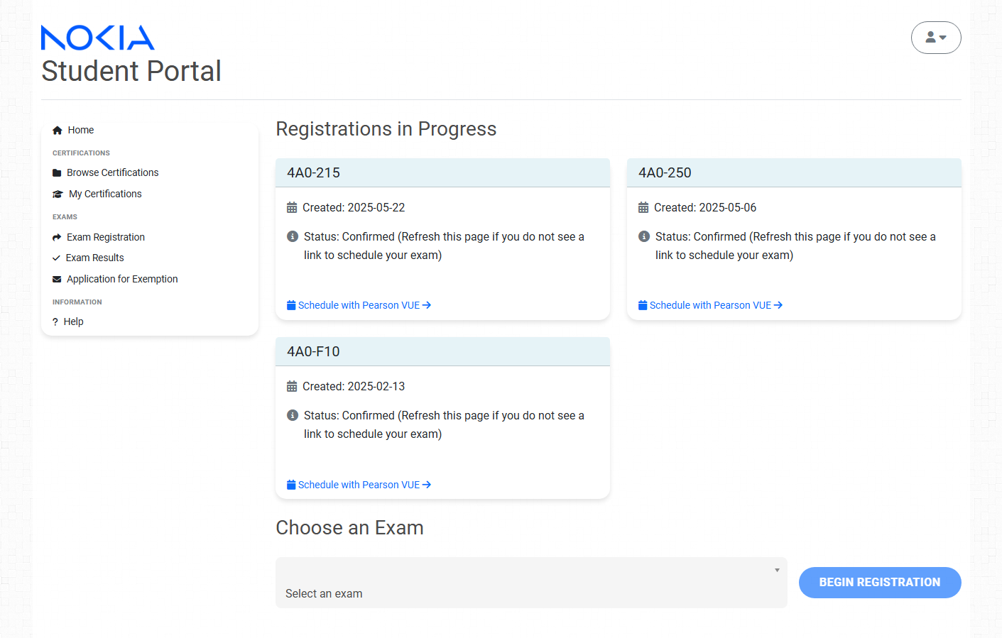
Task: Click the dropdown arrow in the exam selector
Action: [777, 571]
